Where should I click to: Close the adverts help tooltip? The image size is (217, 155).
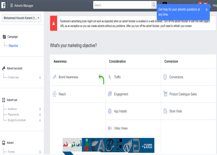point(206,10)
